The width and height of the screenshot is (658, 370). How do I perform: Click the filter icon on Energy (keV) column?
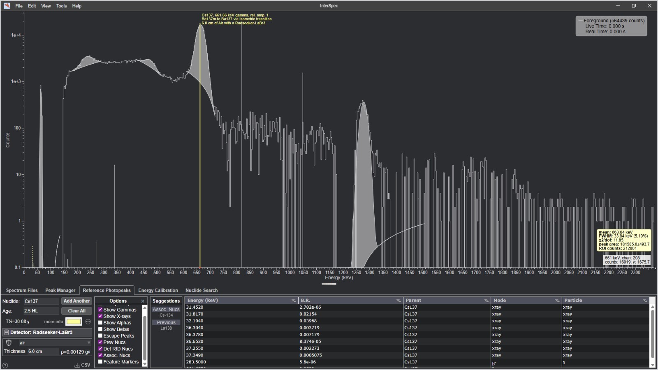point(293,300)
